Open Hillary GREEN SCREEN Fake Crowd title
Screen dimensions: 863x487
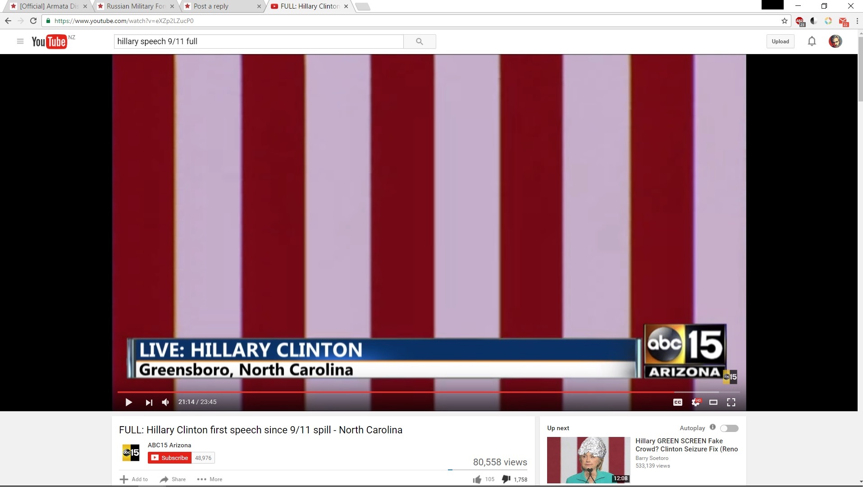(x=686, y=445)
